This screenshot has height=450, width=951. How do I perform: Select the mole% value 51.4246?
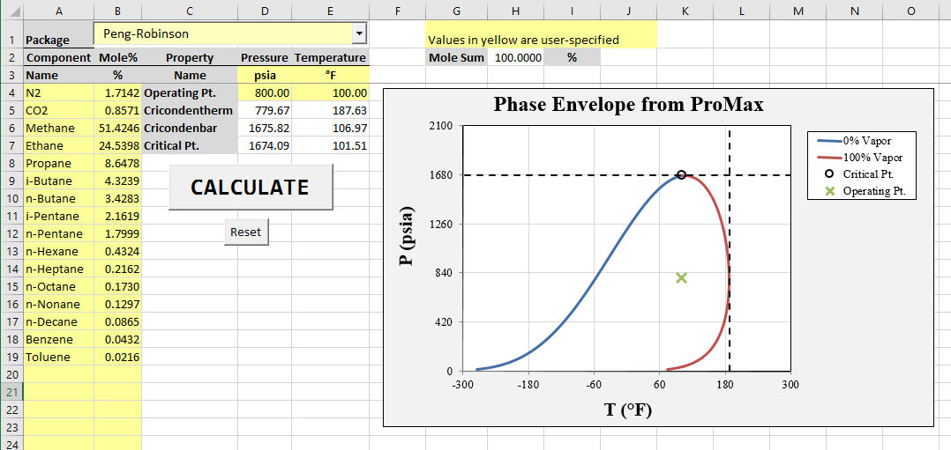pos(117,129)
